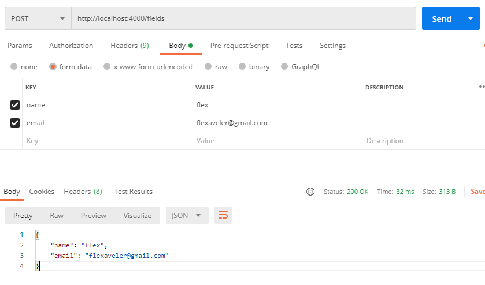The width and height of the screenshot is (485, 285).
Task: Click the 'flex' value cell
Action: pyautogui.click(x=277, y=105)
